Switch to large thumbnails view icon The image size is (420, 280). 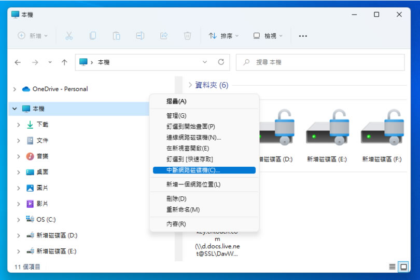[x=403, y=267]
